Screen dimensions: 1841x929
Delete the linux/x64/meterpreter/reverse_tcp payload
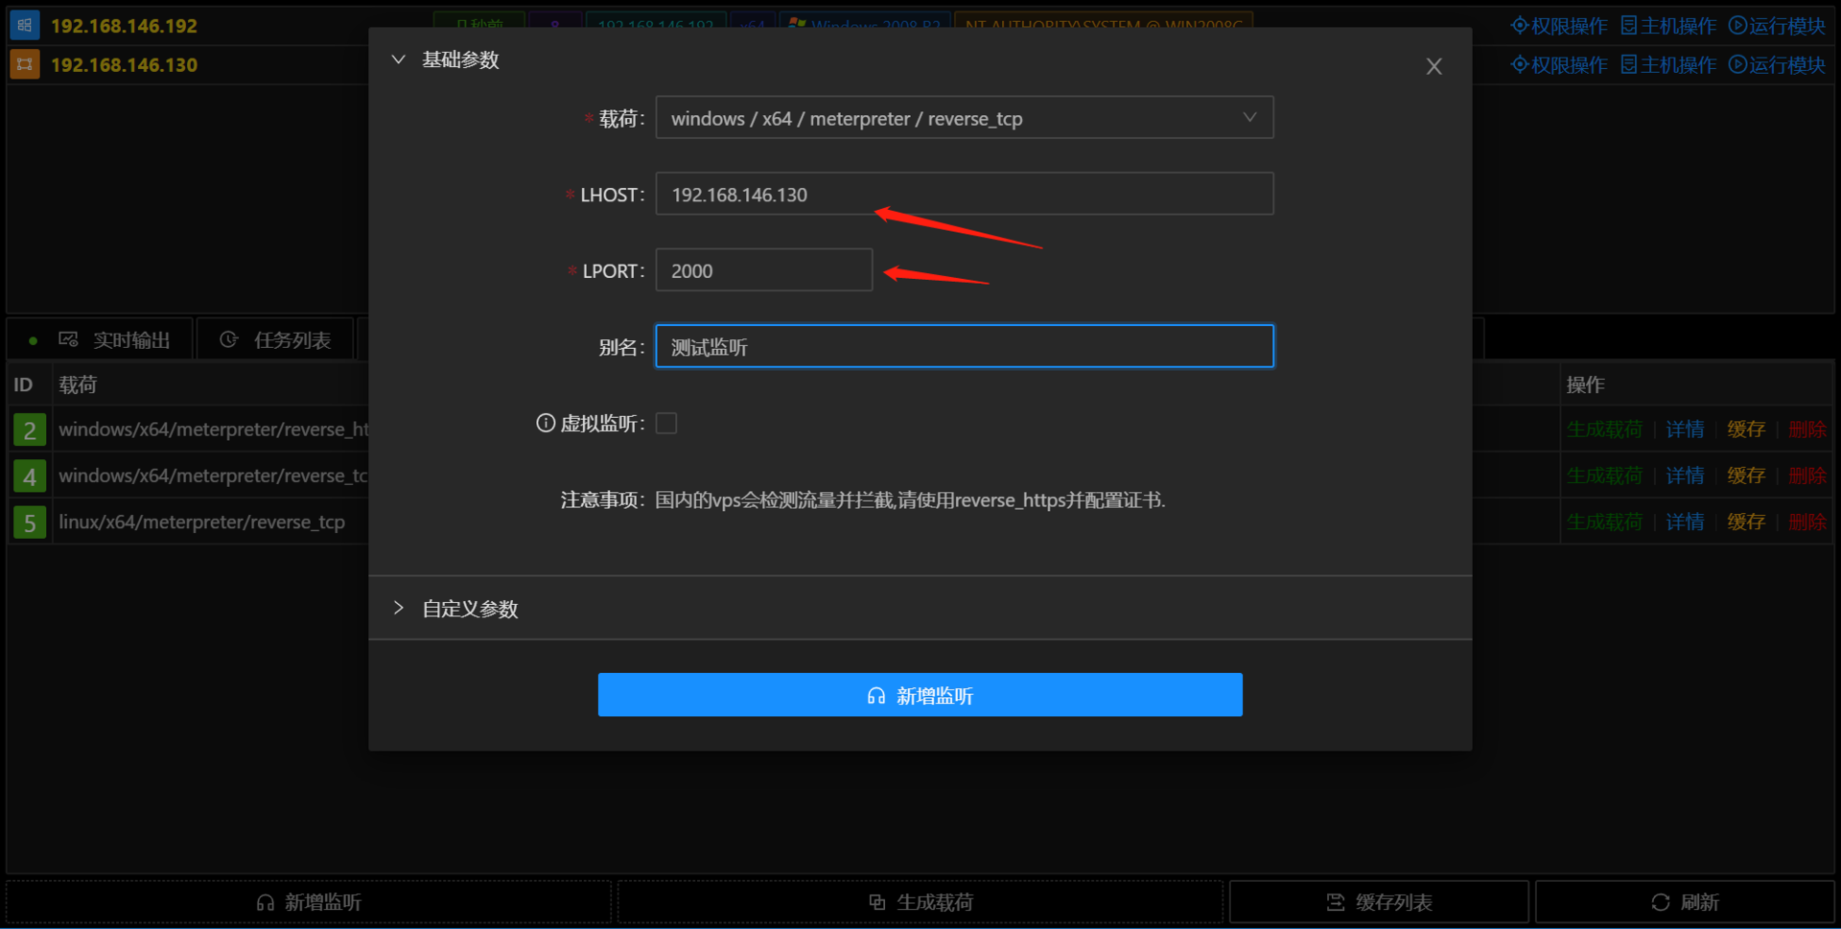point(1806,522)
